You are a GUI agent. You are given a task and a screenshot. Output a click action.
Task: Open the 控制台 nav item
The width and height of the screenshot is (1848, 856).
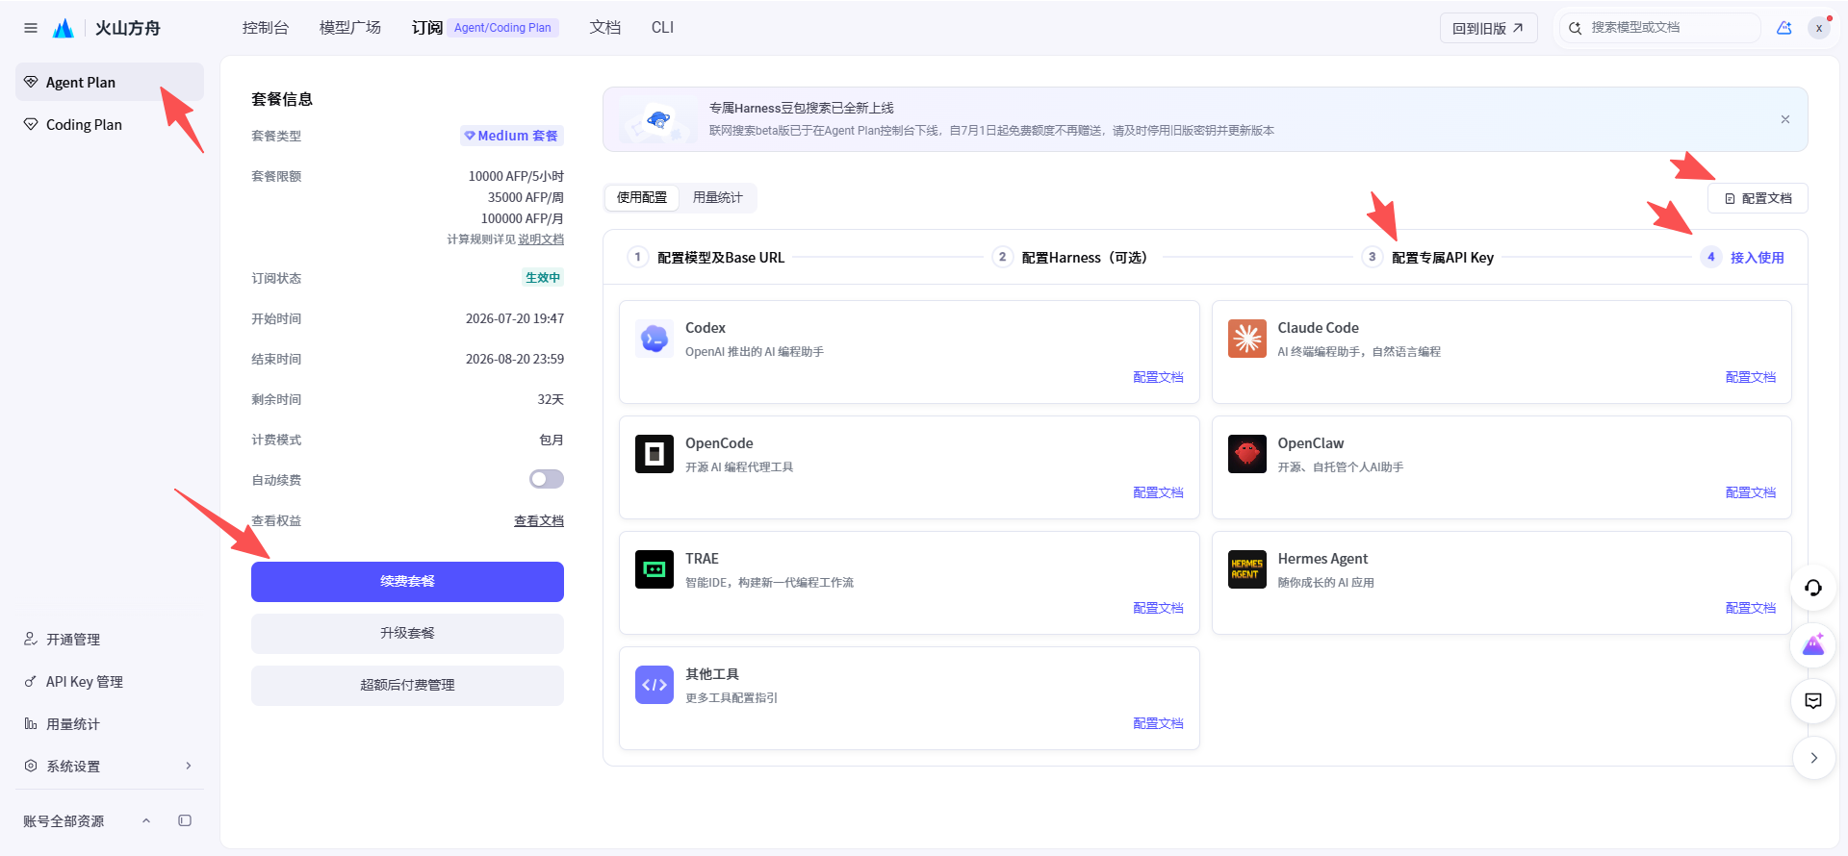(266, 28)
